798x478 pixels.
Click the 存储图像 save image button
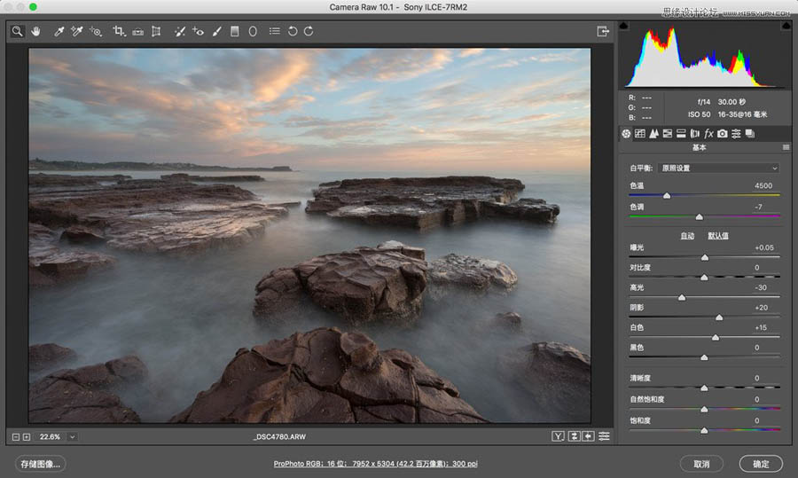pyautogui.click(x=41, y=463)
